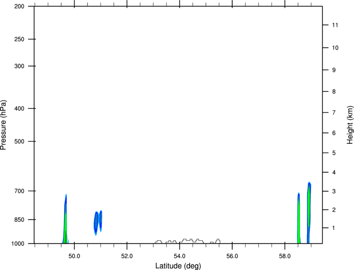Pick the 4 km height label

click(334, 172)
